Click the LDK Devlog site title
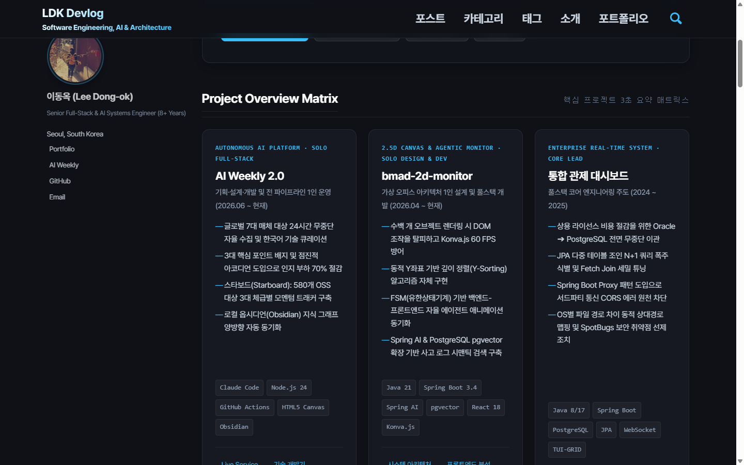Image resolution: width=744 pixels, height=465 pixels. 73,13
